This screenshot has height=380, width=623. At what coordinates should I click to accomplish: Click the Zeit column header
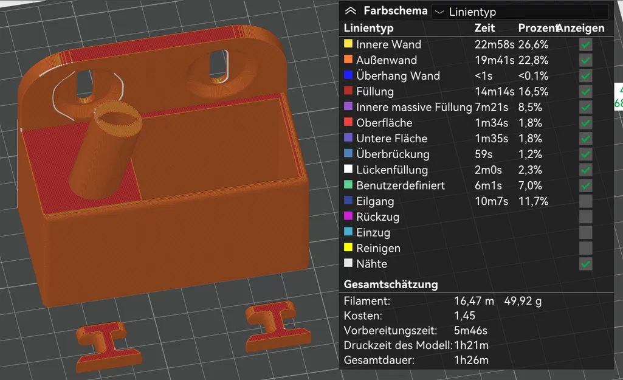tap(485, 28)
